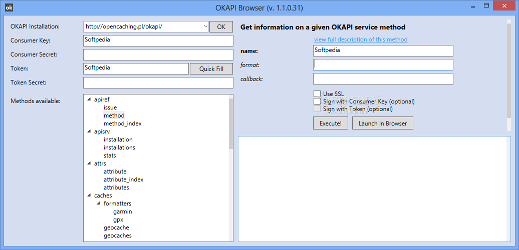The width and height of the screenshot is (519, 250).
Task: Click the Launch in Browser button
Action: pos(383,123)
